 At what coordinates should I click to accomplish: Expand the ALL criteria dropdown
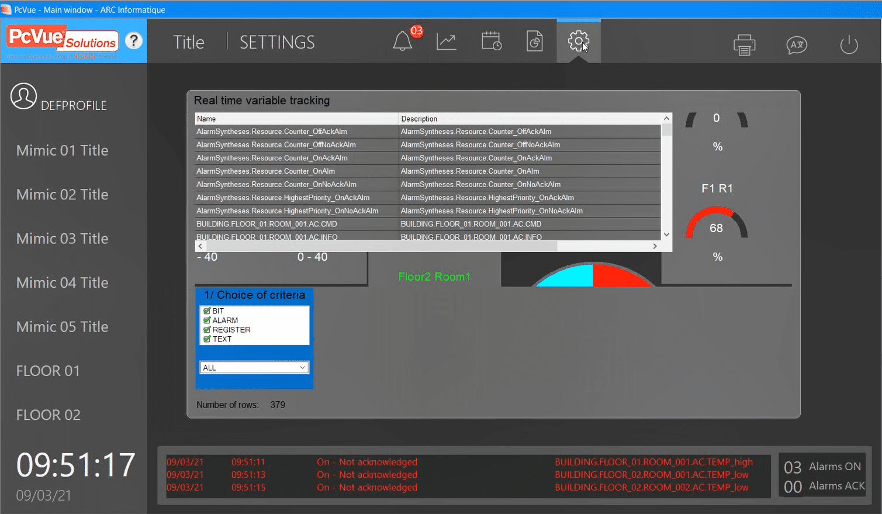(302, 368)
